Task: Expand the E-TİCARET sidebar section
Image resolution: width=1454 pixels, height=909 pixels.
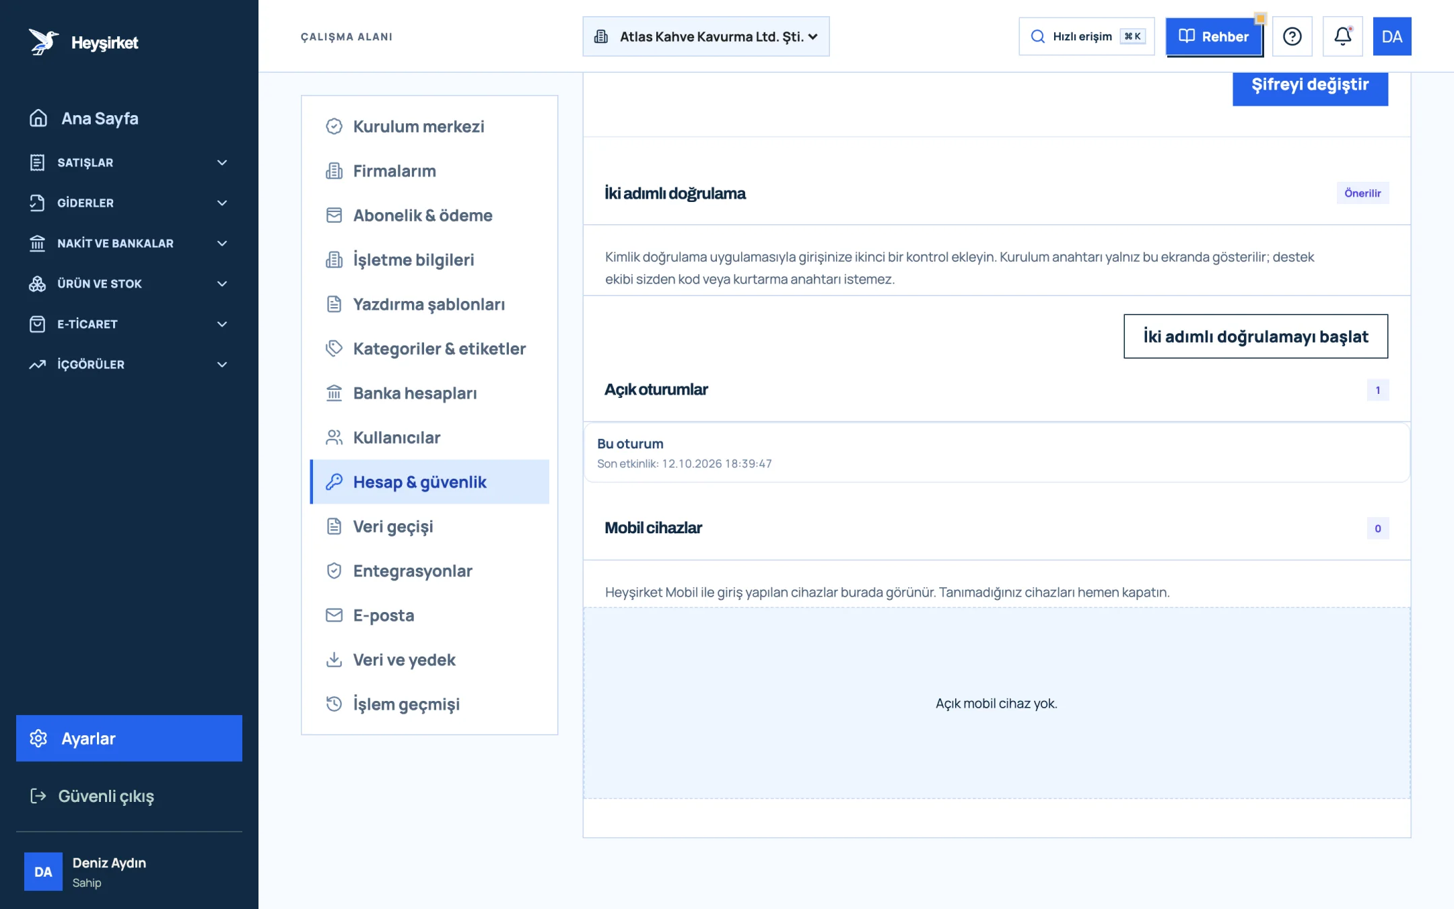Action: pos(129,324)
